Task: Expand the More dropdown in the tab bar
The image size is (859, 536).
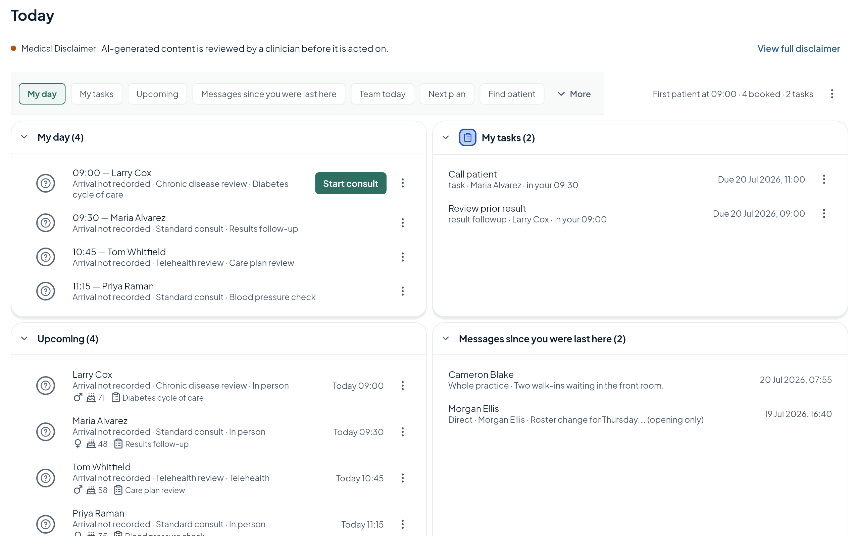Action: point(574,94)
